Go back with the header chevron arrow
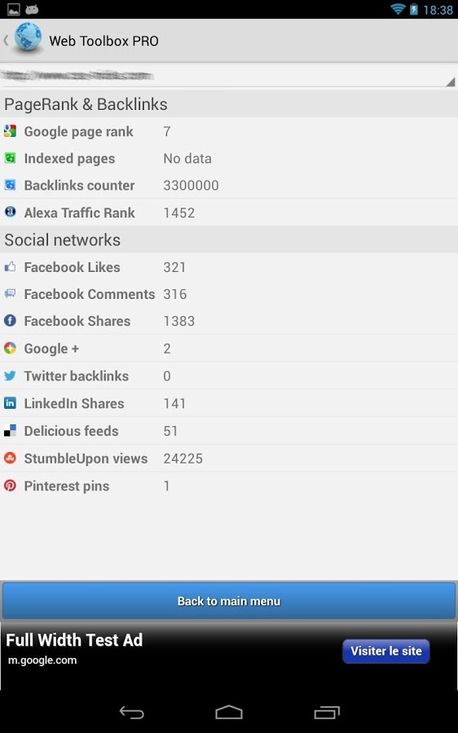 (x=6, y=41)
